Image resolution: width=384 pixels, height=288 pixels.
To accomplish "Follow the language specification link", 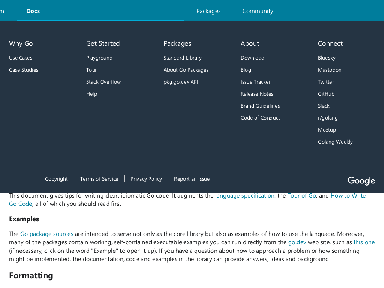I will (x=244, y=196).
